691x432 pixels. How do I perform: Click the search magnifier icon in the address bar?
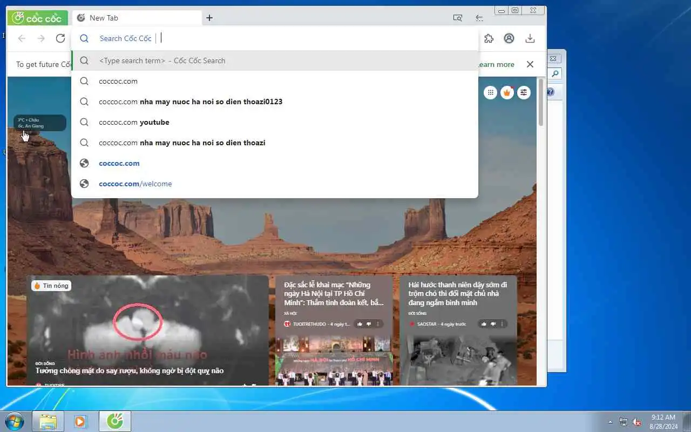(84, 38)
